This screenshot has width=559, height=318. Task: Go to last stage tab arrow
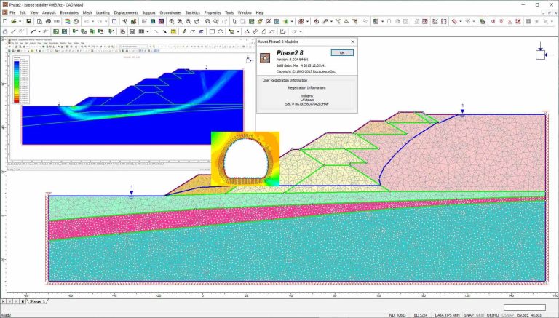tap(23, 301)
